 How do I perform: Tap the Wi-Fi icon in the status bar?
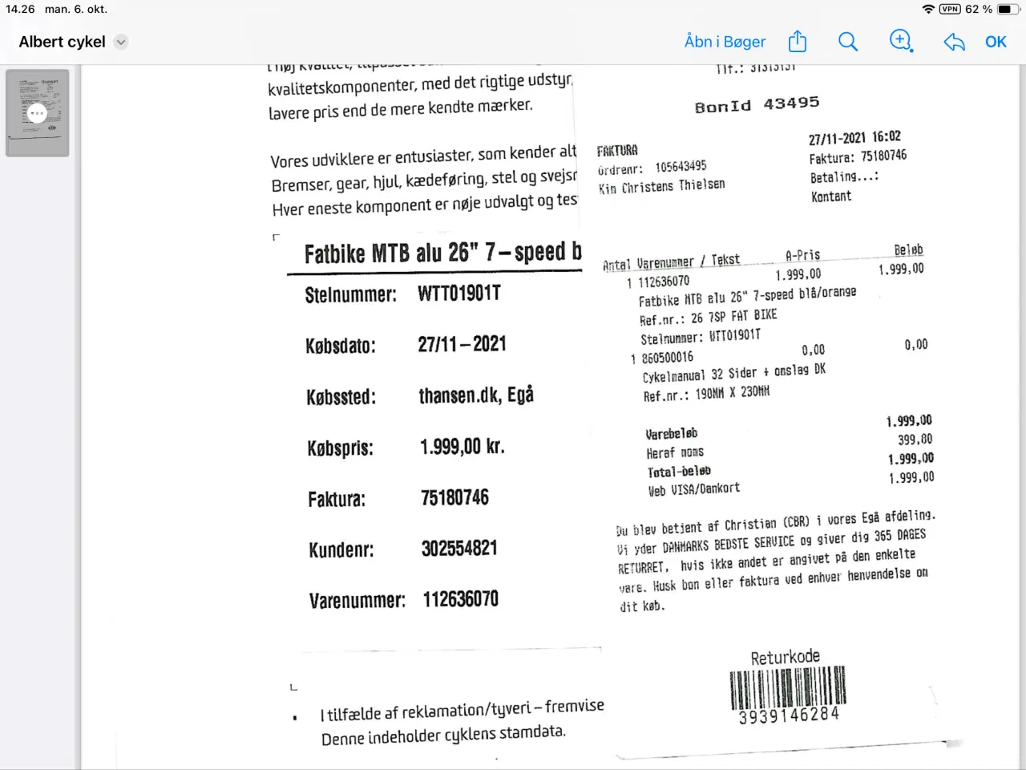[x=928, y=9]
